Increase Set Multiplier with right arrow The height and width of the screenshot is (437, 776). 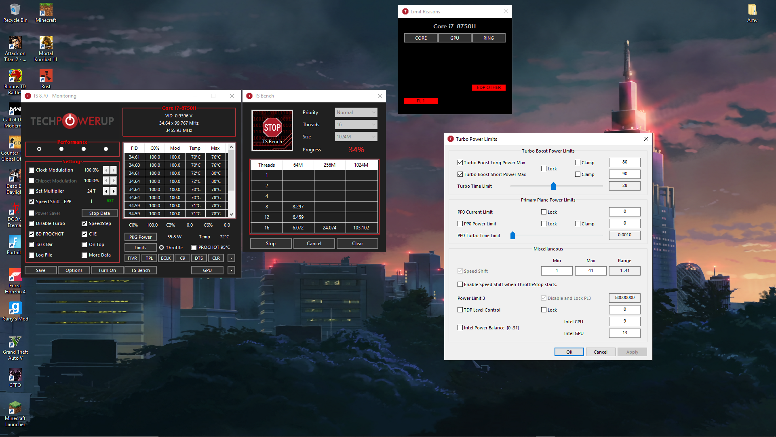(x=114, y=191)
